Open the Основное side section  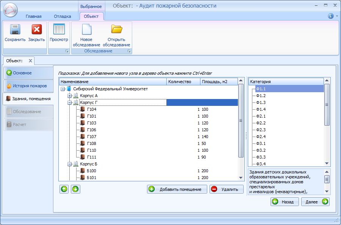coord(28,73)
